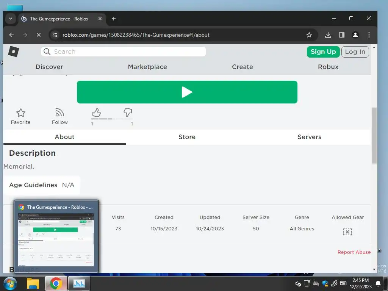Bookmark this page with star icon
388x291 pixels.
point(309,35)
